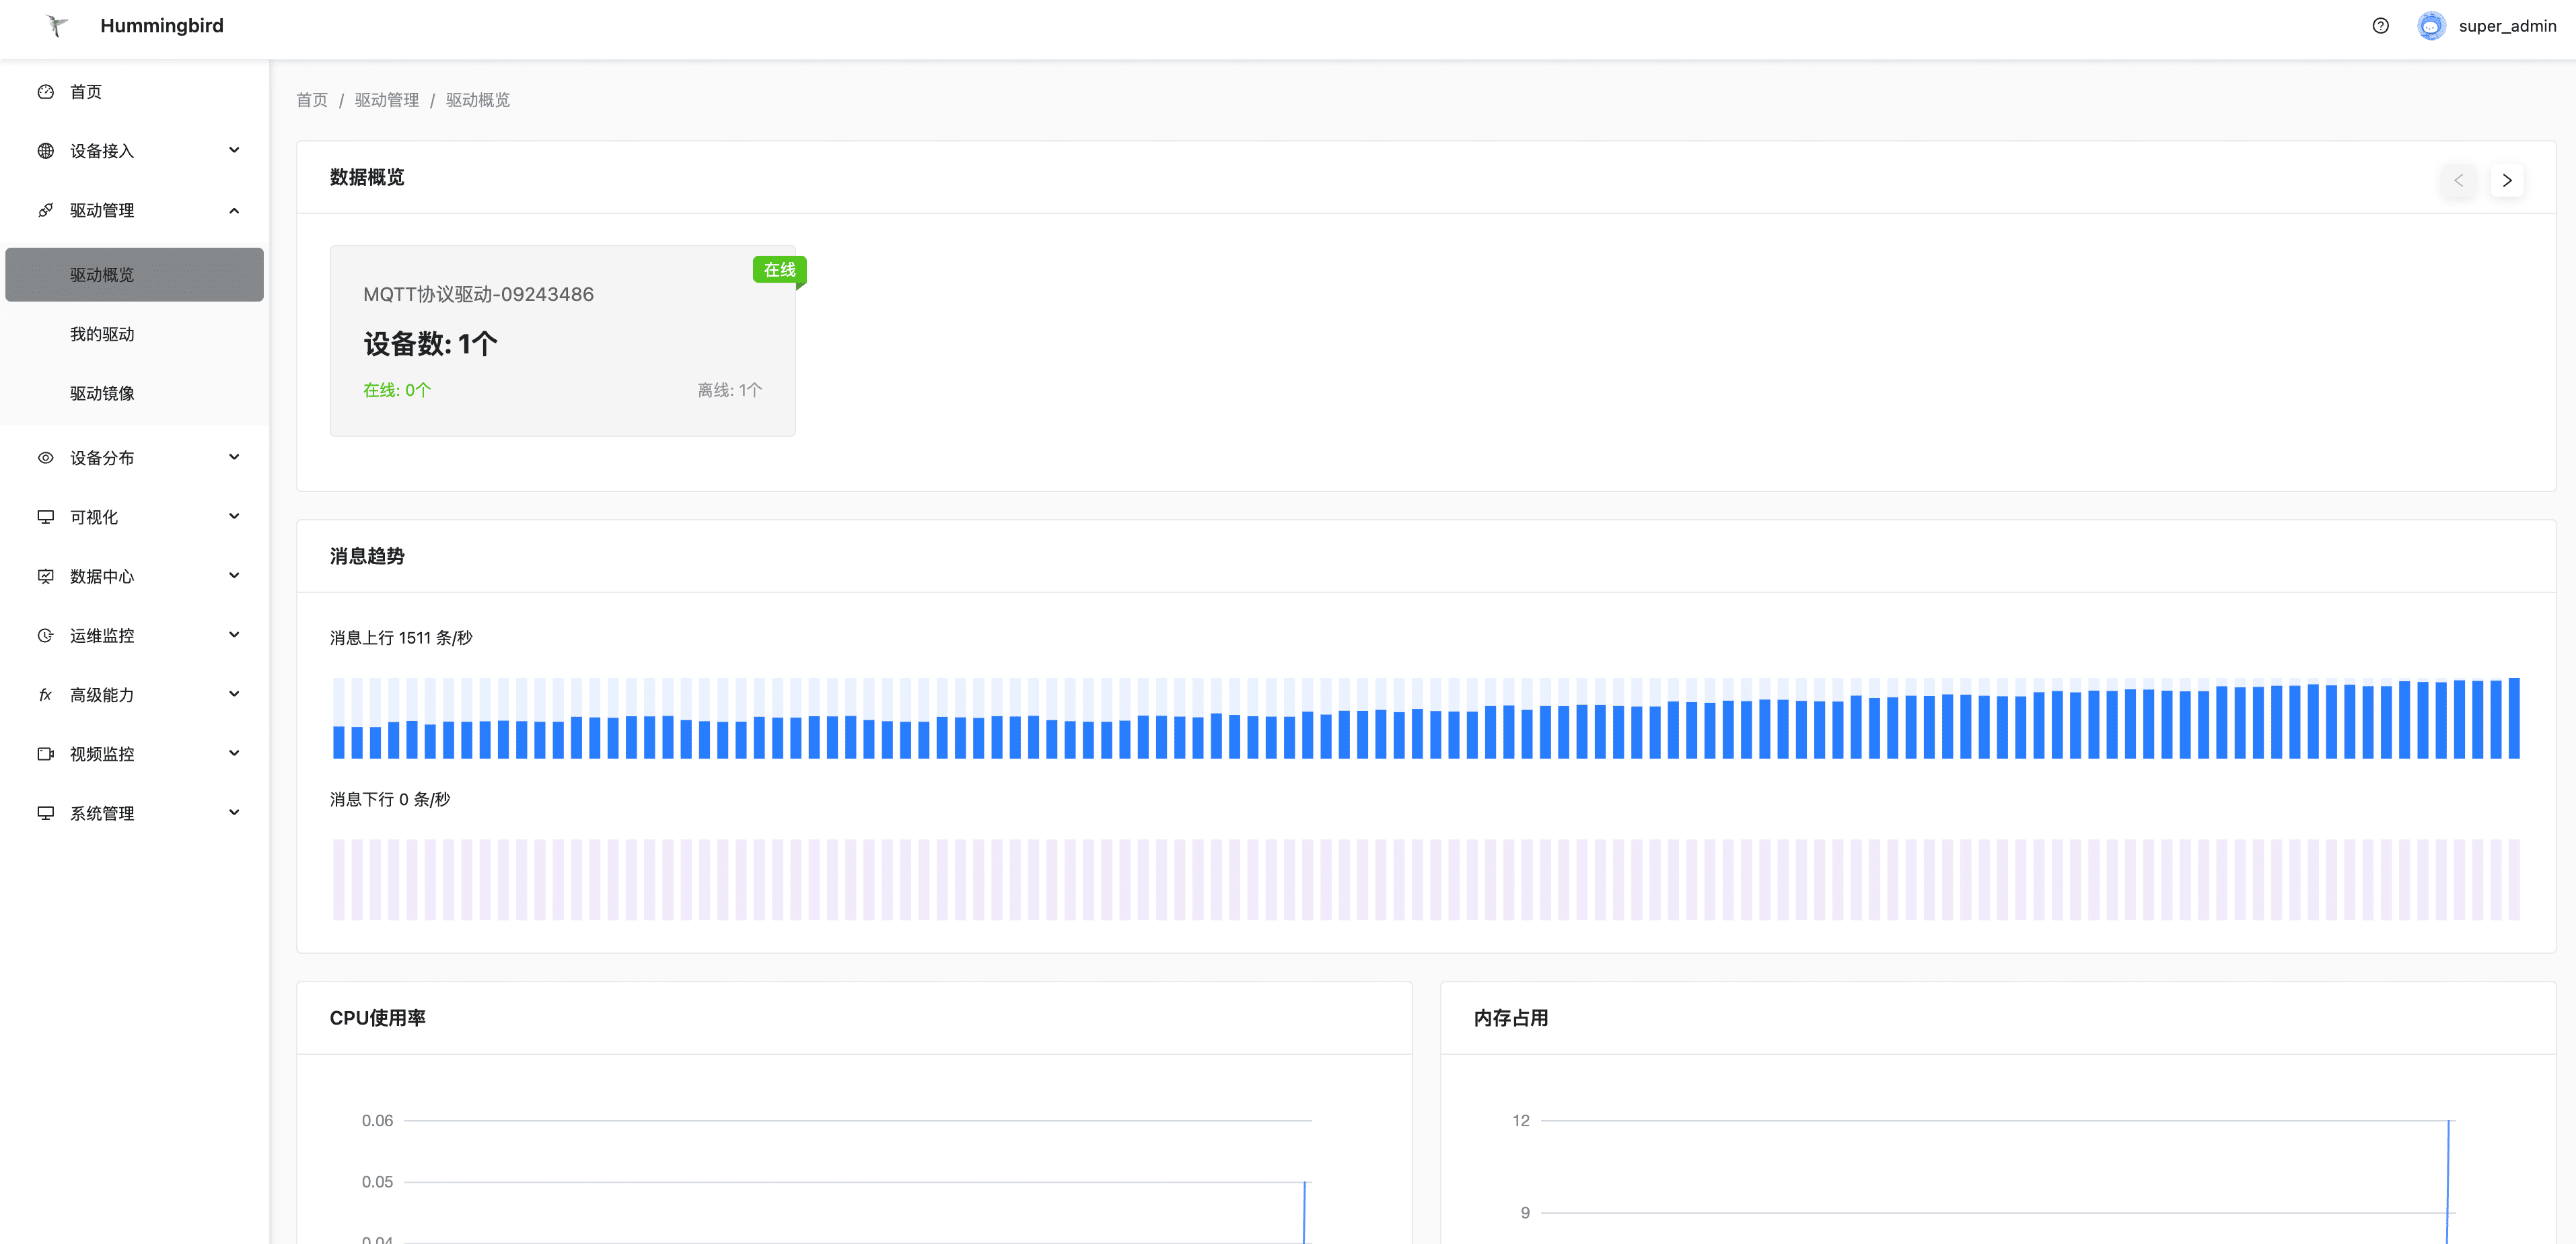
Task: Click the 9 axis label in memory chart
Action: tap(1525, 1213)
